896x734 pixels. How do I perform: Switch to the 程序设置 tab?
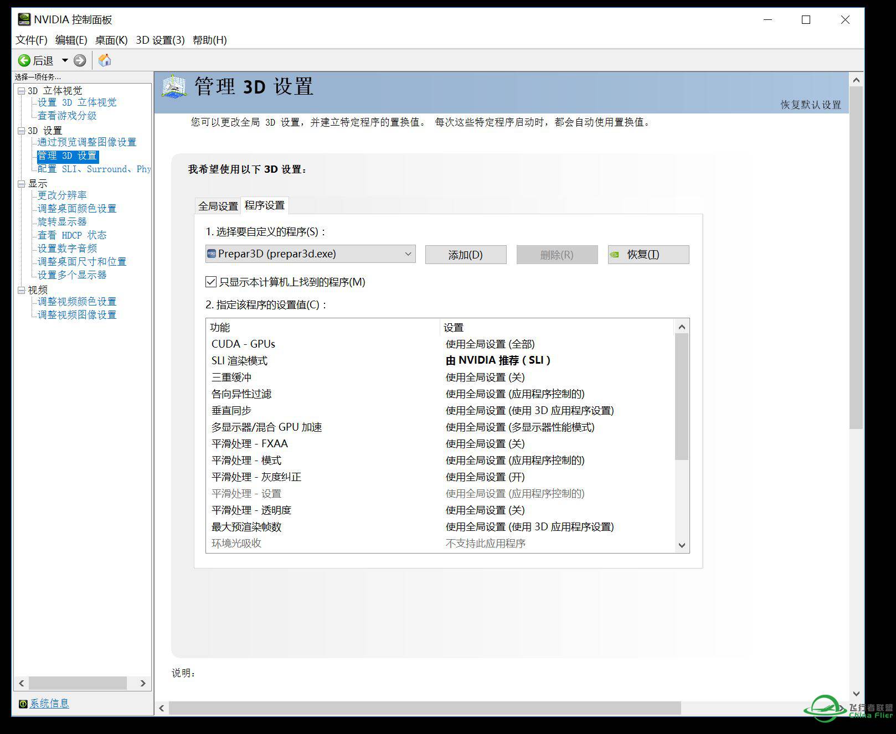(265, 205)
